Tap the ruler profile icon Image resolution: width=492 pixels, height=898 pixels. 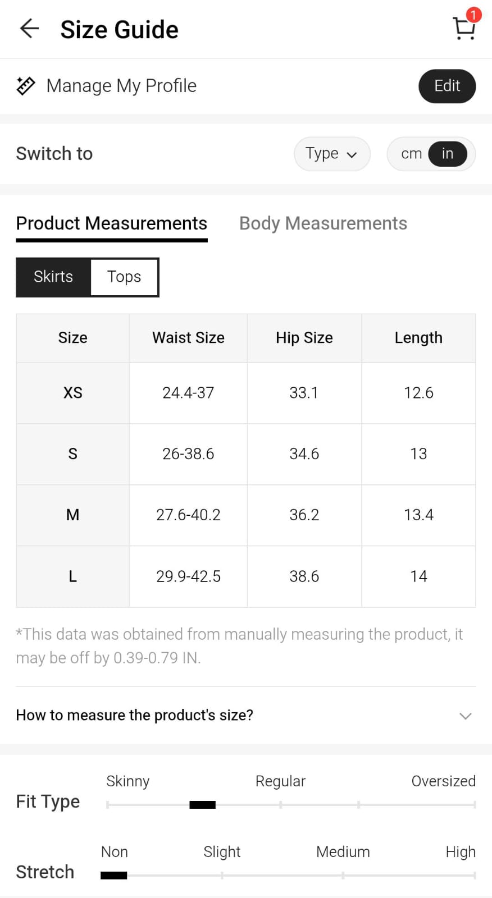point(26,86)
